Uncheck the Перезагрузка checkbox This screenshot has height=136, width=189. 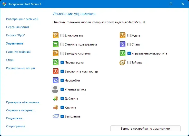pyautogui.click(x=62, y=62)
